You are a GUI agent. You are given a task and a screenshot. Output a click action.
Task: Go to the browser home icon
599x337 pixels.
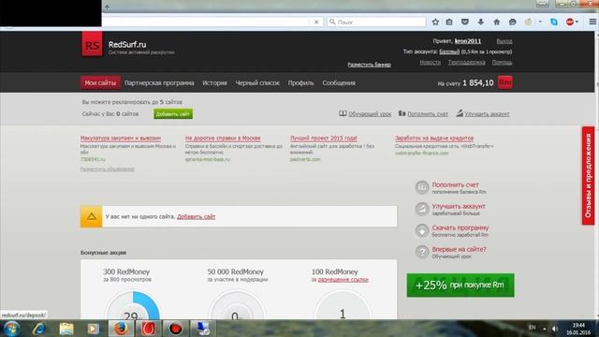coord(497,22)
